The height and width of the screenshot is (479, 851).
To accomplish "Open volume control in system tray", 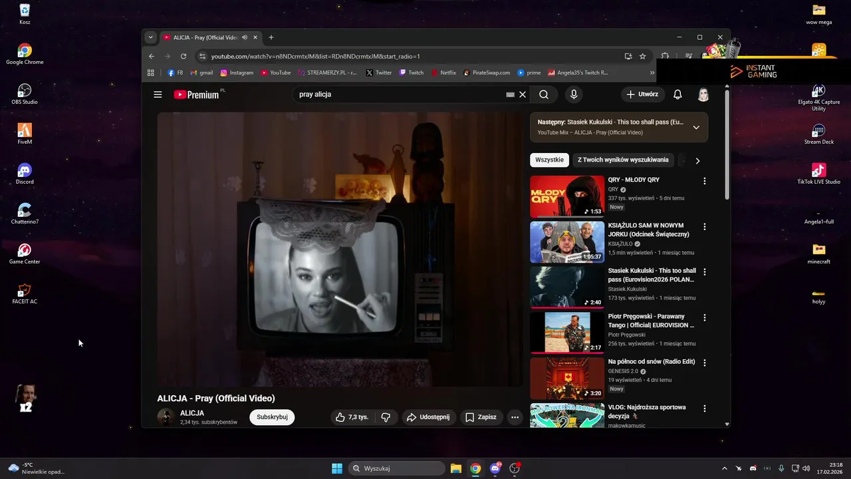I will 806,468.
